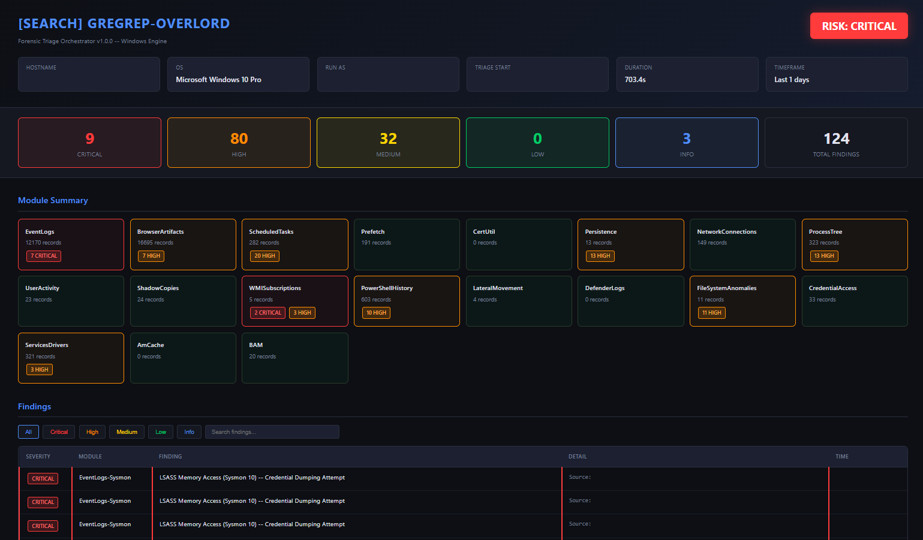
Task: Open the EventLogs module card
Action: coord(71,245)
